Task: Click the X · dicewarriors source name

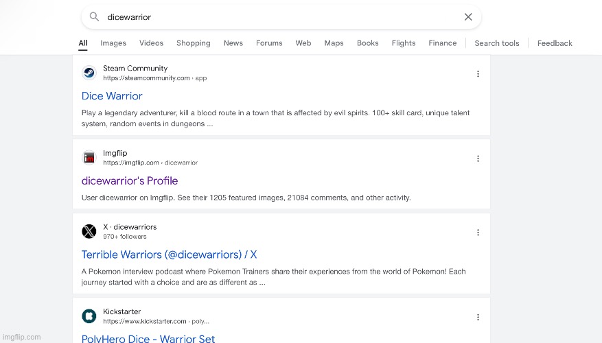Action: [130, 227]
